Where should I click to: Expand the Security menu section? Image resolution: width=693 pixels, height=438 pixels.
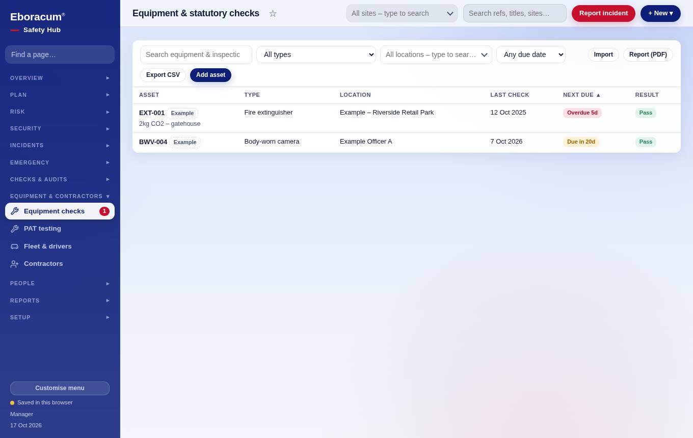click(60, 128)
